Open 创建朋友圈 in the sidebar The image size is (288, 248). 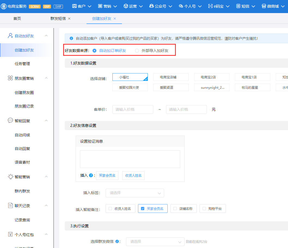[24, 93]
